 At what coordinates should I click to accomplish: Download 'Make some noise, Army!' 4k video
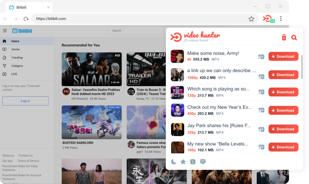pos(283,57)
